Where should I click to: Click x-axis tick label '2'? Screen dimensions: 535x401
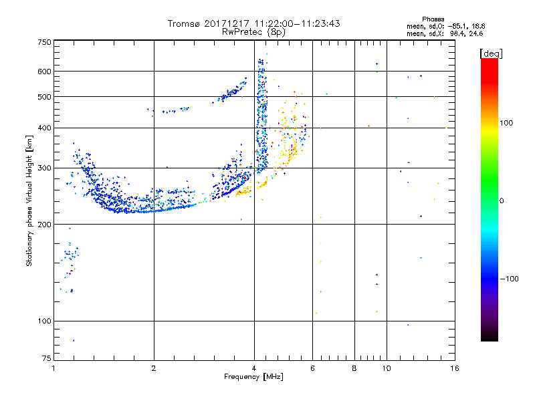(154, 368)
